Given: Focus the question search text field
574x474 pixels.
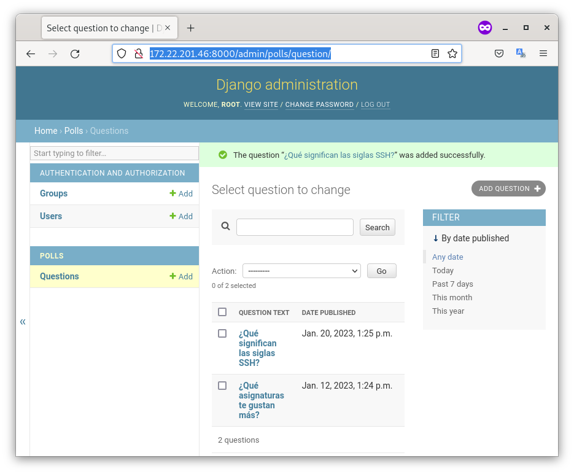Looking at the screenshot, I should tap(295, 227).
